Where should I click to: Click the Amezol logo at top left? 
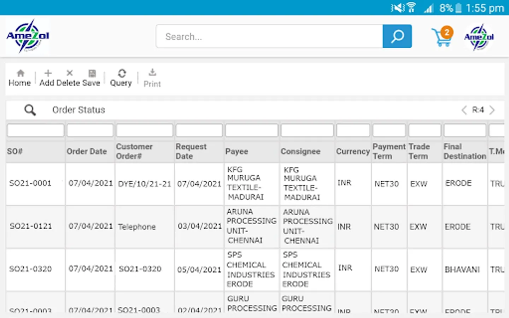tap(28, 36)
